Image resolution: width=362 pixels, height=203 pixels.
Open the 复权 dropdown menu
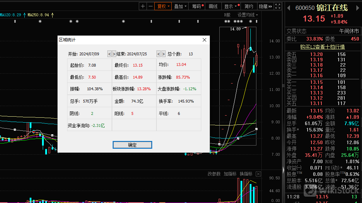coord(163,6)
